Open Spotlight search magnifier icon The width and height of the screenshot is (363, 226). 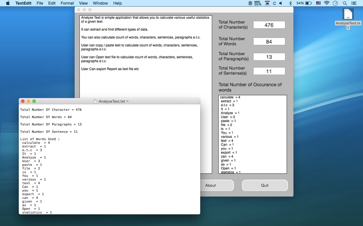pyautogui.click(x=345, y=3)
